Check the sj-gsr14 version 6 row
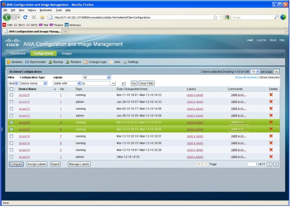Screen dimensions: 290x207 (11, 143)
